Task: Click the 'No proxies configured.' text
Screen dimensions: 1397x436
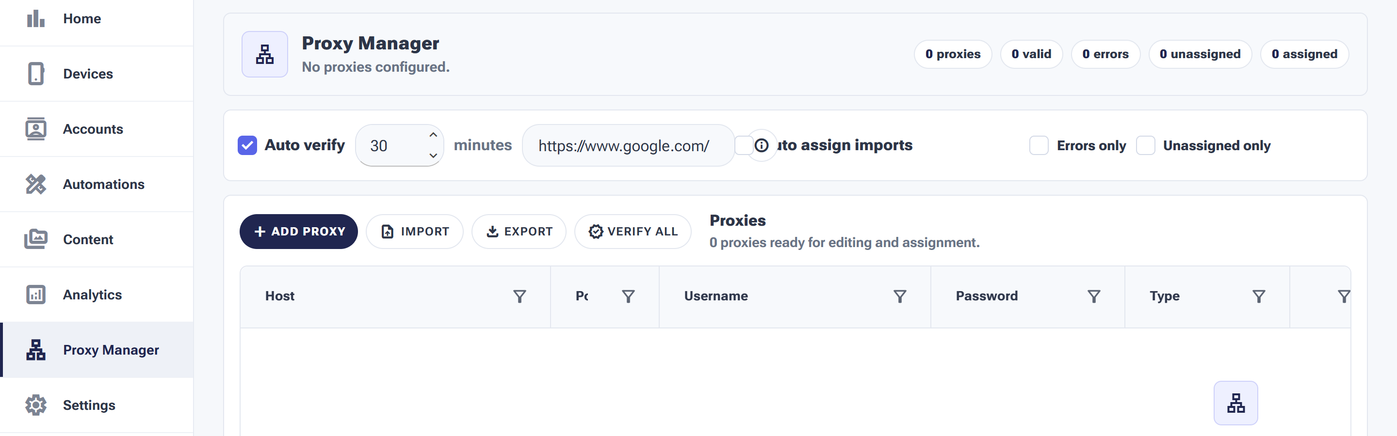Action: [376, 67]
